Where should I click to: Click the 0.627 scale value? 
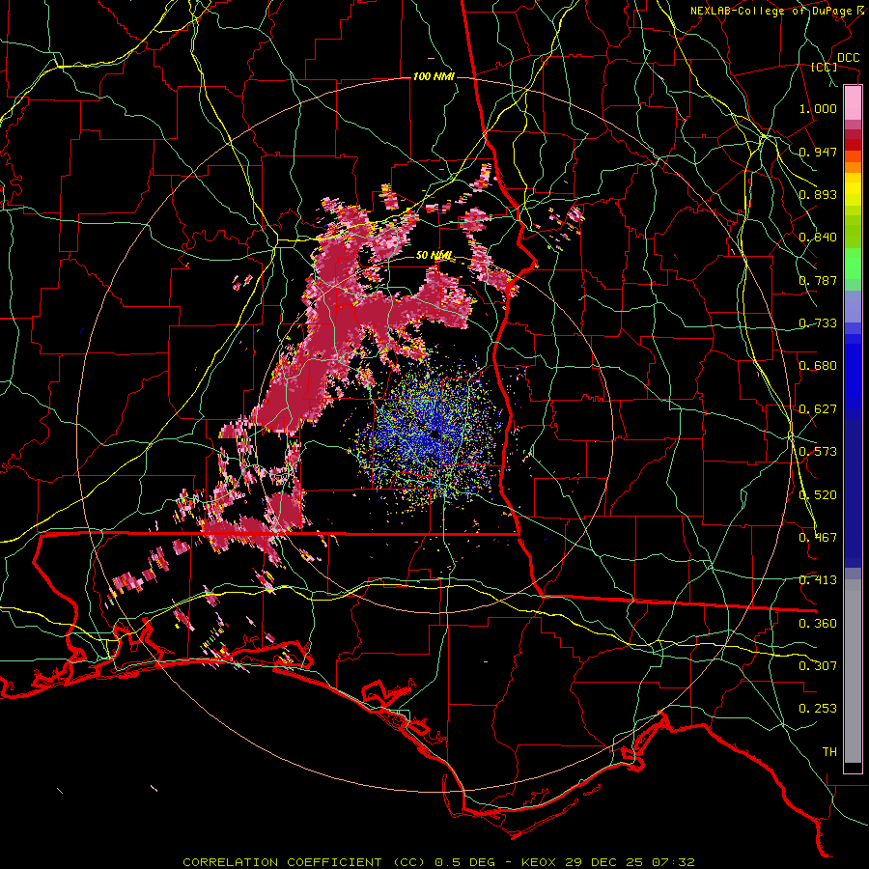click(818, 409)
